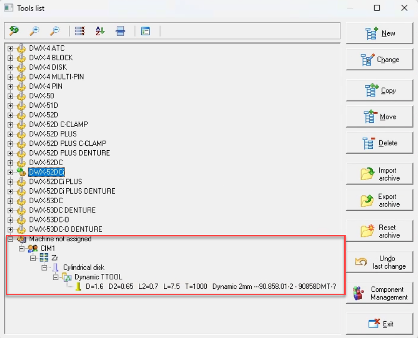Viewport: 418px width, 338px height.
Task: Click the Dynamic TTOOL folder icon
Action: click(67, 277)
